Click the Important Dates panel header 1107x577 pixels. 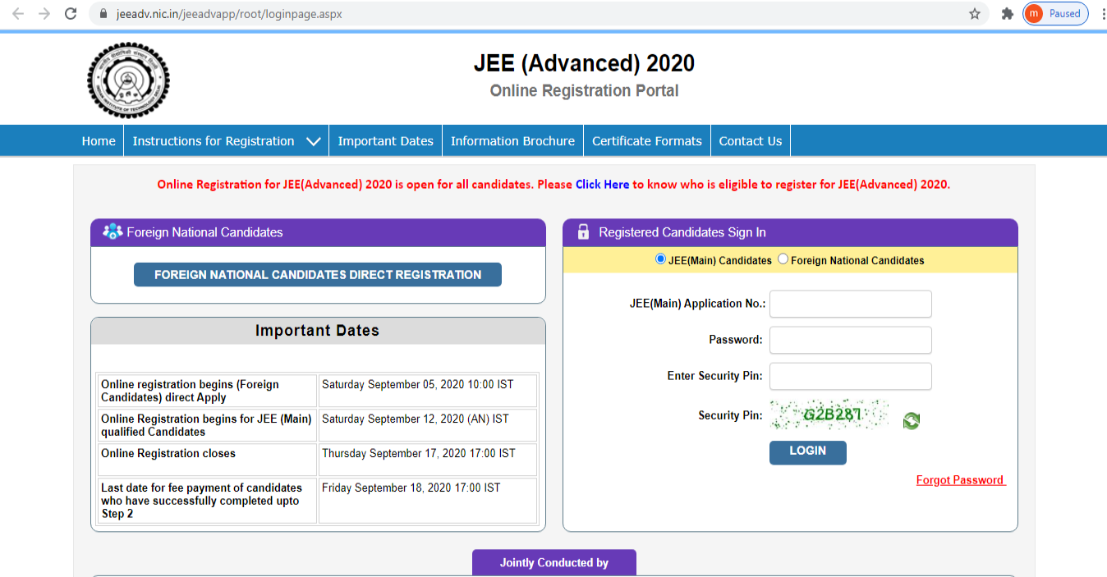(318, 331)
